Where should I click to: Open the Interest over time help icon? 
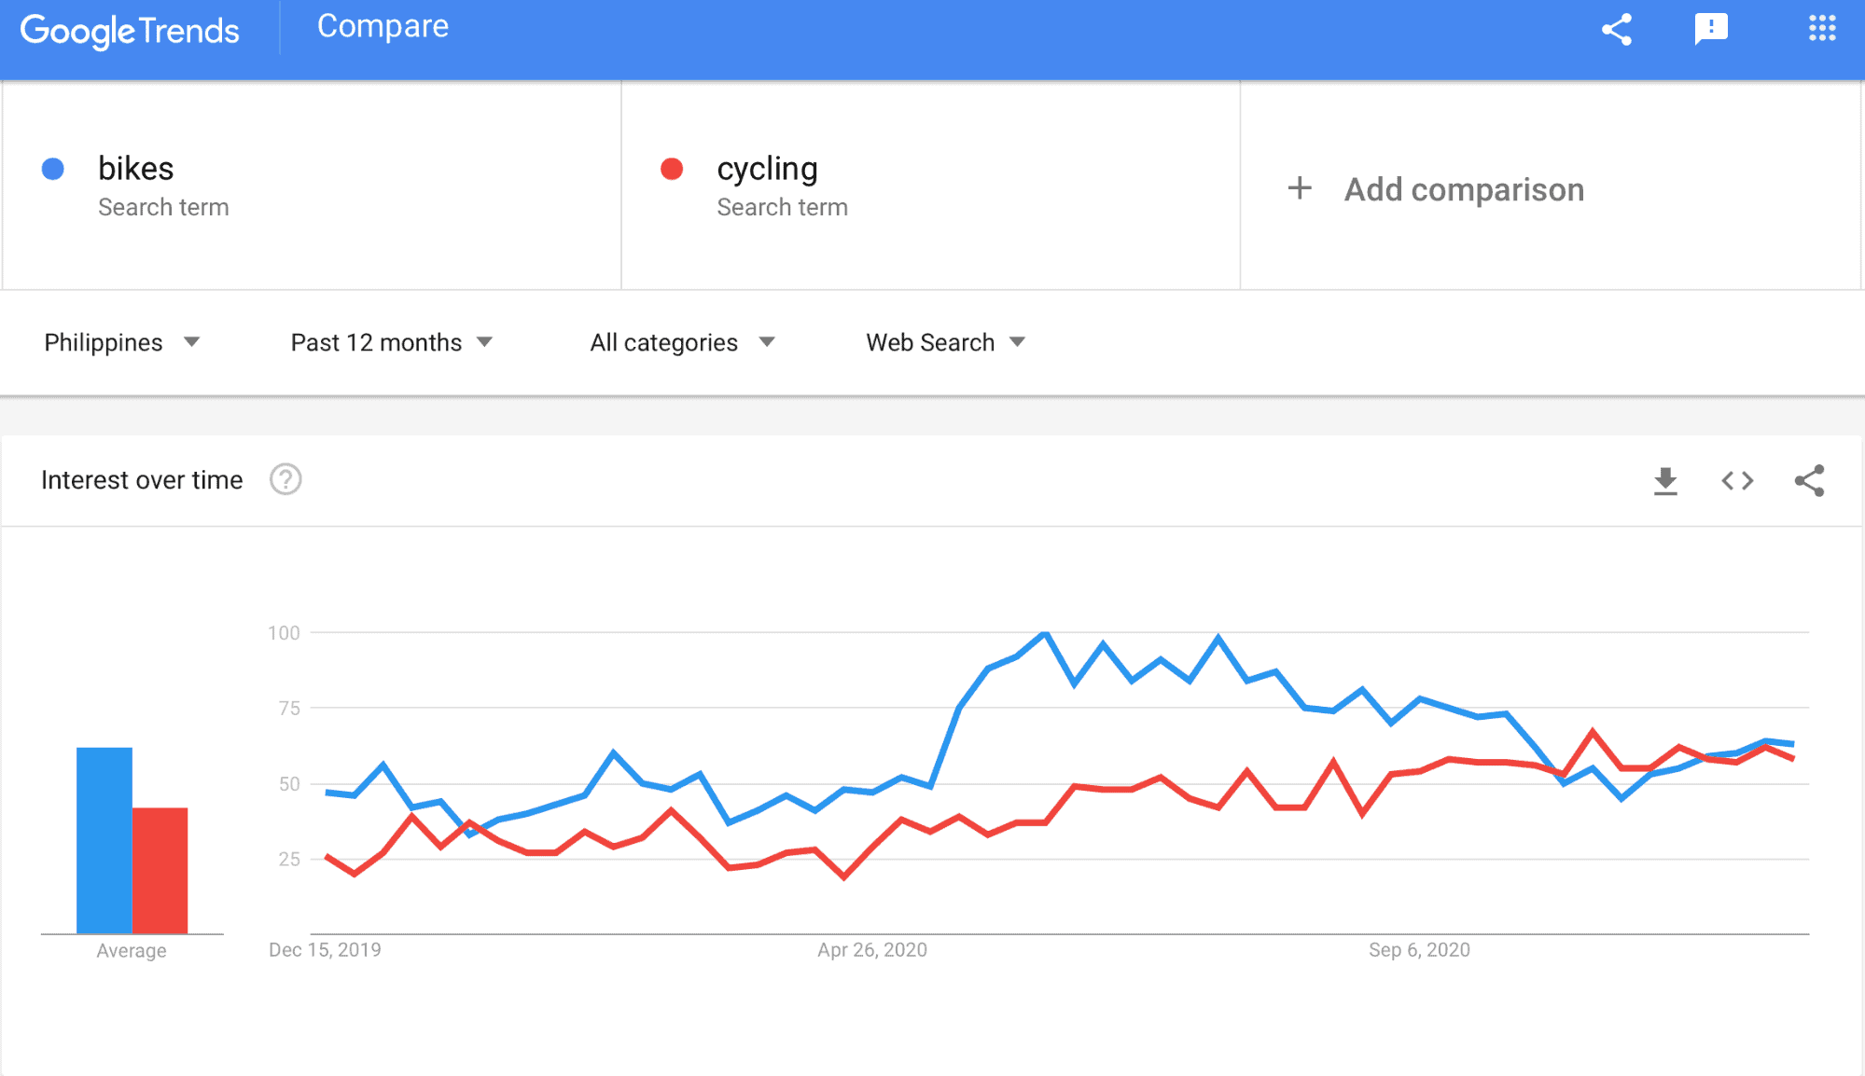tap(285, 479)
